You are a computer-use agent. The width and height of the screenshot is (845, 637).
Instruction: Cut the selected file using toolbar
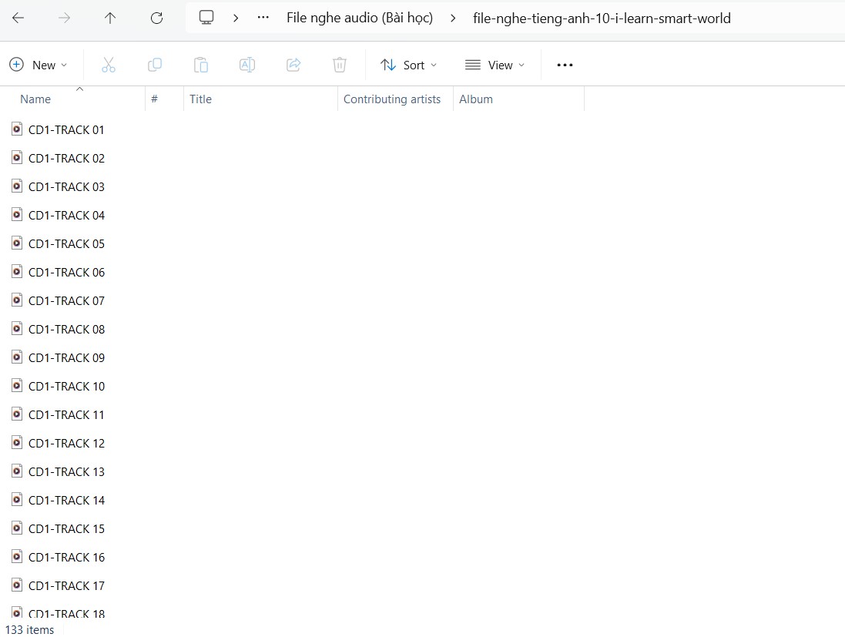tap(109, 65)
